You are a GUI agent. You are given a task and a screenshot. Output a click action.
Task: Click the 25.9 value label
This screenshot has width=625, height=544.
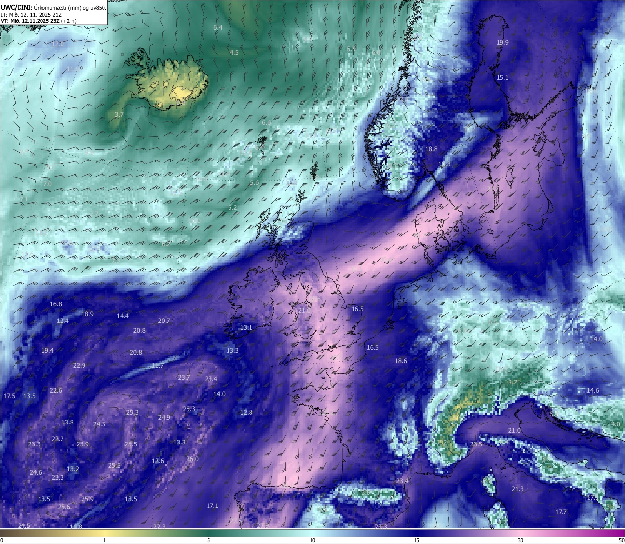click(87, 499)
